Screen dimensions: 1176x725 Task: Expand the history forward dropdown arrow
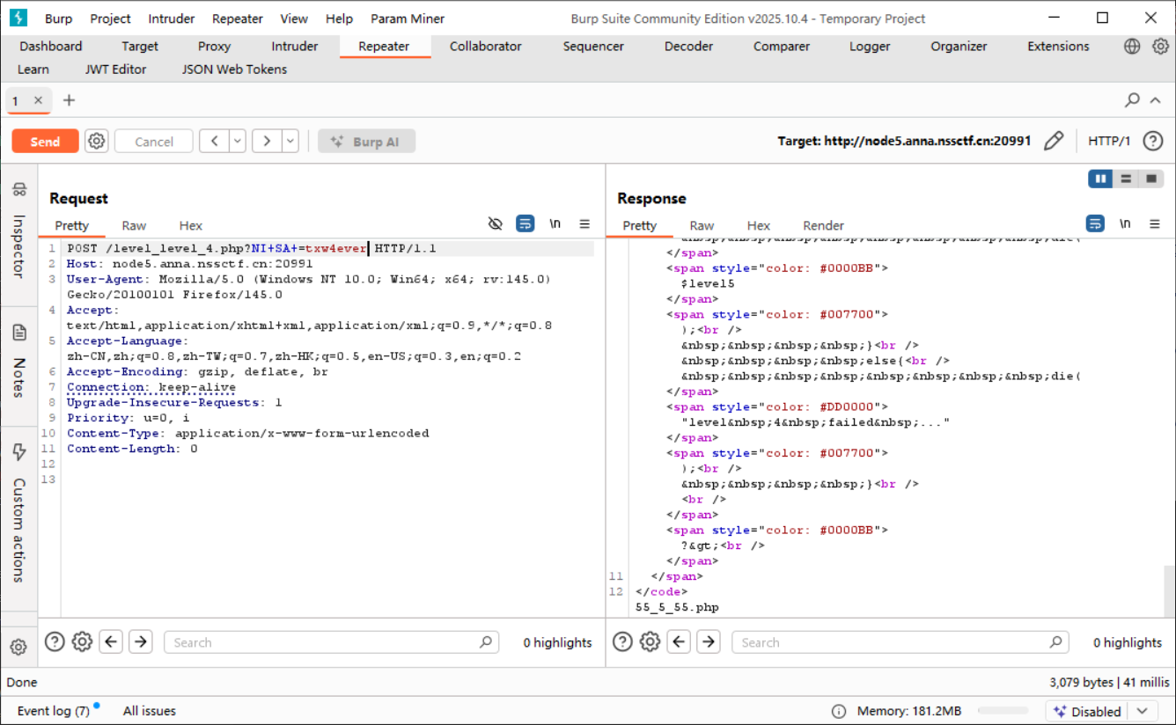point(290,141)
